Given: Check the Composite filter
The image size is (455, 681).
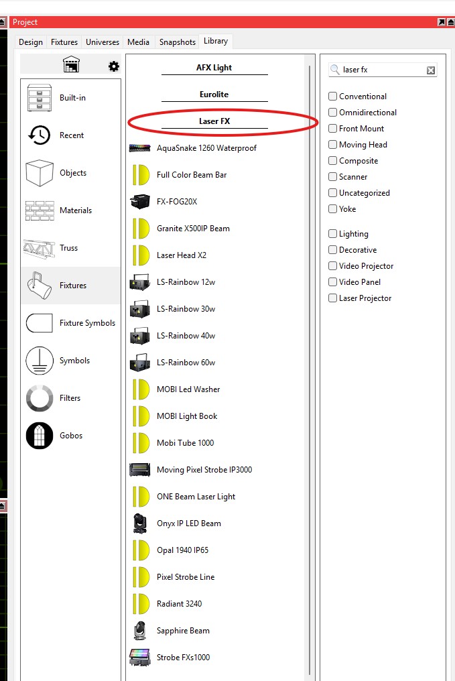Looking at the screenshot, I should (332, 161).
